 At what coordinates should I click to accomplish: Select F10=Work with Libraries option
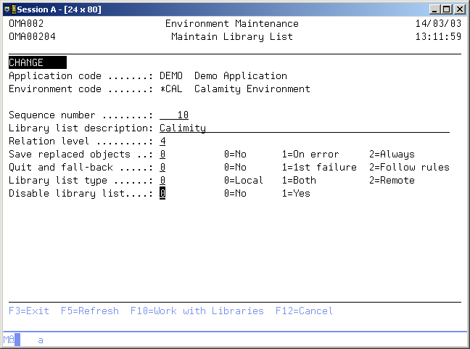(x=197, y=311)
